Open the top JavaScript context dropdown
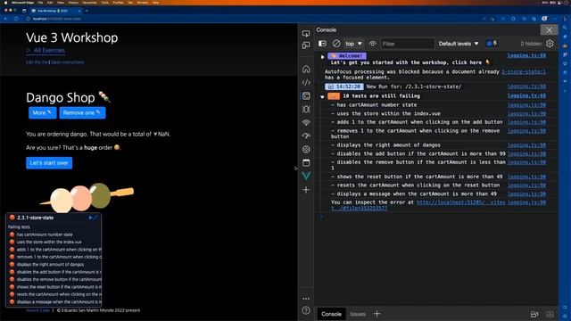Viewport: 571px width, 321px height. (353, 44)
